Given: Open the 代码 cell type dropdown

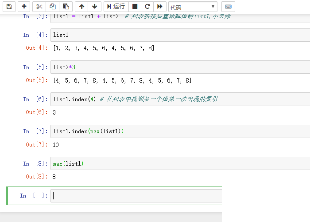Looking at the screenshot, I should point(193,7).
